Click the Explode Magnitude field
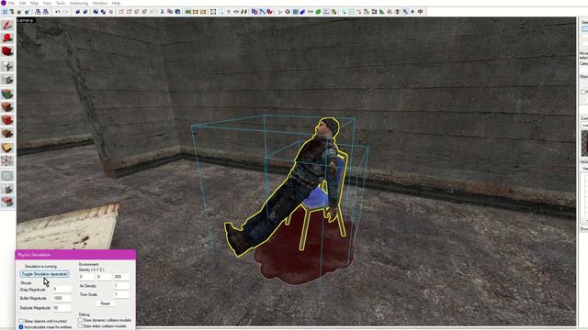 [62, 308]
